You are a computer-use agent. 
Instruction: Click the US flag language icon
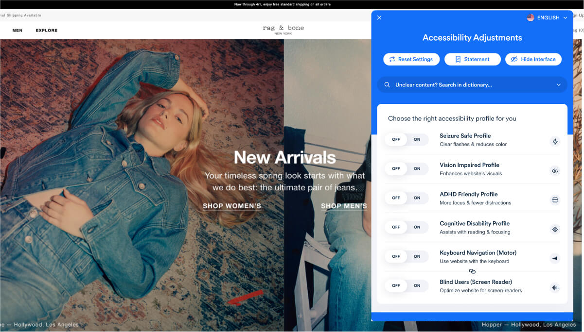531,18
